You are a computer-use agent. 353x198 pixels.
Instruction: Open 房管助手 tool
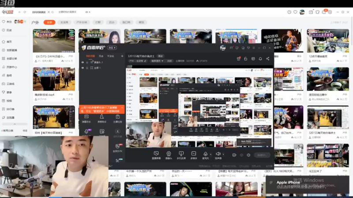(102, 119)
